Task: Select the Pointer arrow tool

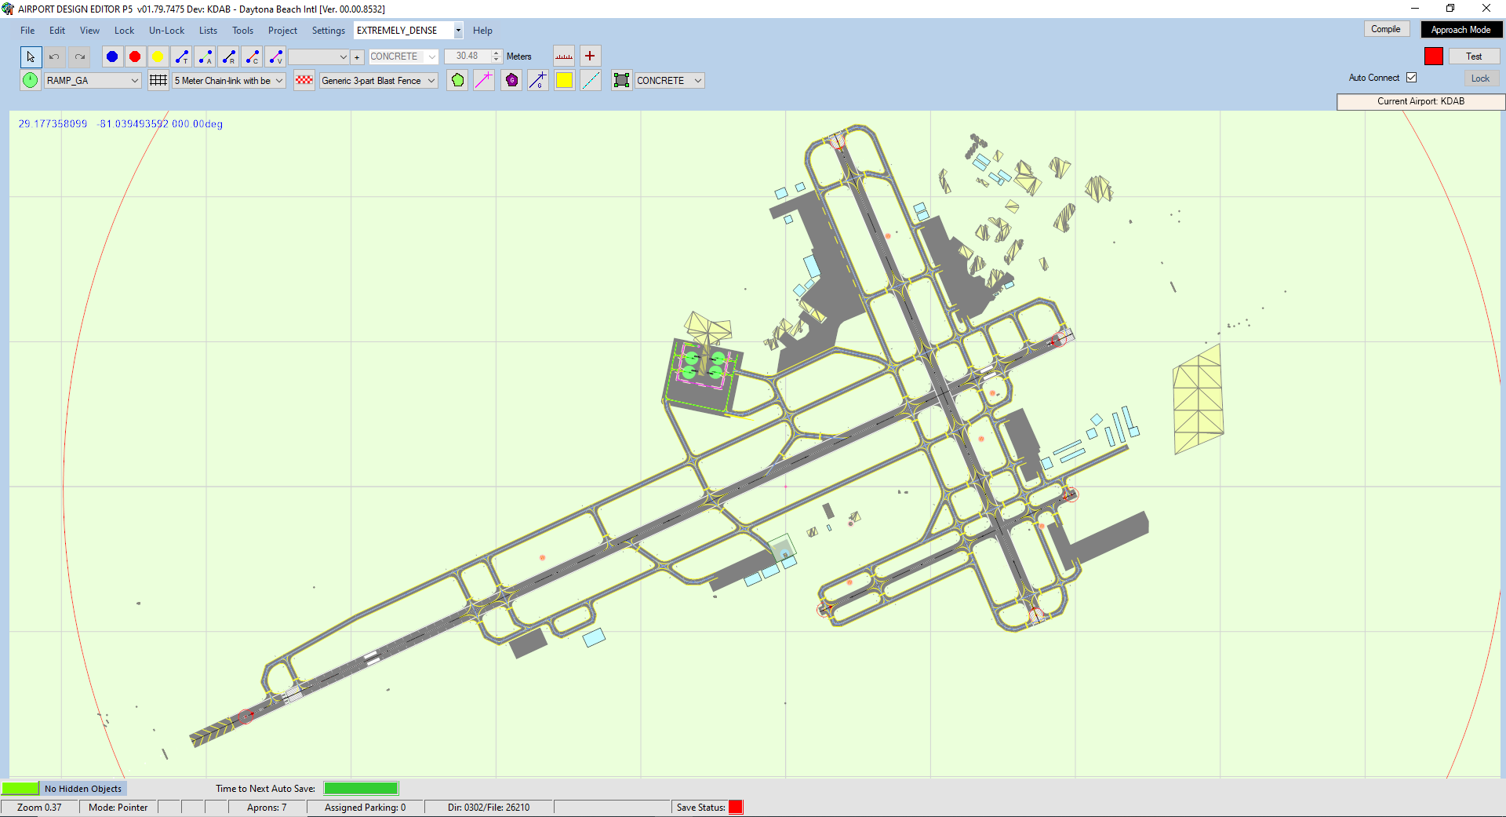Action: pos(31,57)
